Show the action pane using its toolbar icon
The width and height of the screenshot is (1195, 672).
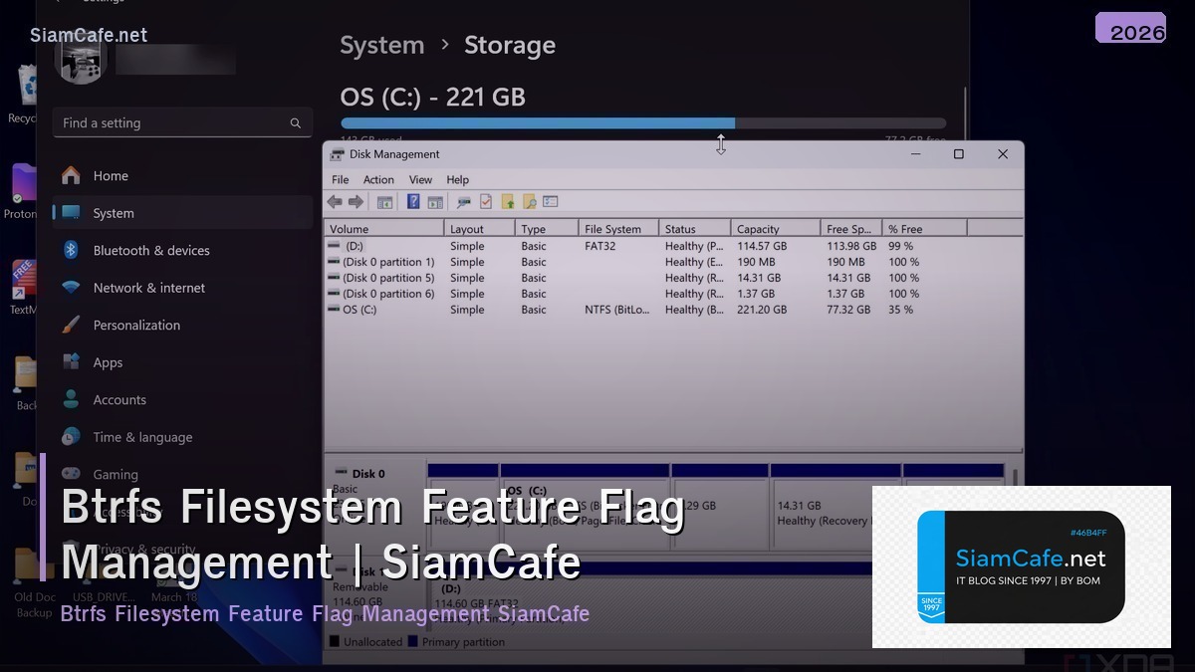(x=435, y=201)
